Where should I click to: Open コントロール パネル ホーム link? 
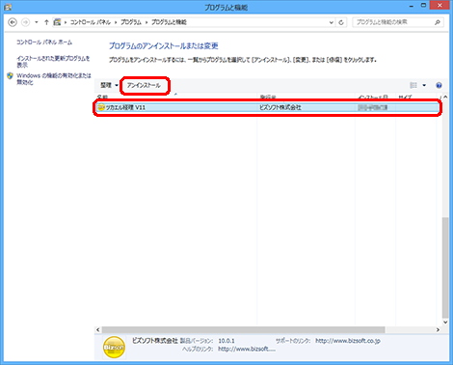tap(44, 42)
